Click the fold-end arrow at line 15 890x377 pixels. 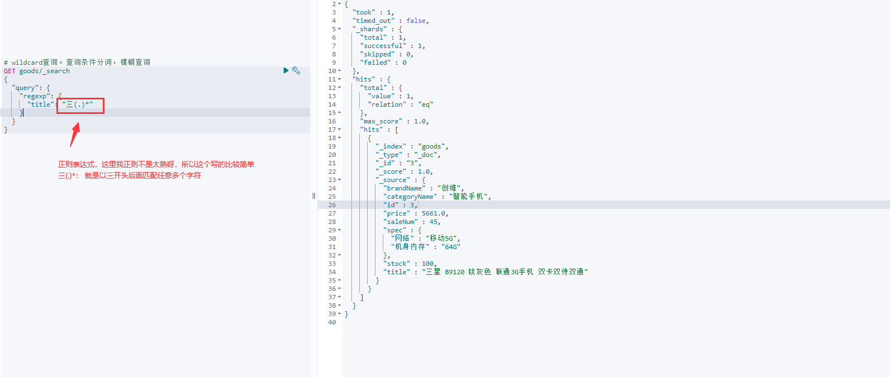pyautogui.click(x=339, y=113)
